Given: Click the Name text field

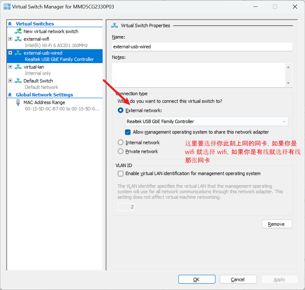Looking at the screenshot, I should pyautogui.click(x=202, y=47).
